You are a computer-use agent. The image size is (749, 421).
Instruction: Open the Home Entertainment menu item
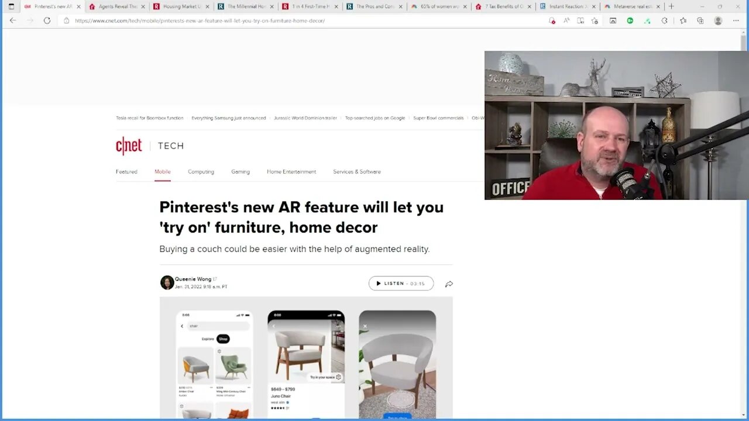pyautogui.click(x=291, y=172)
